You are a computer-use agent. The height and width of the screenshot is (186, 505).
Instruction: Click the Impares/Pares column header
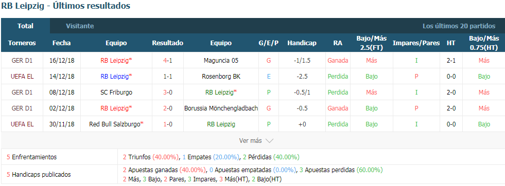click(416, 43)
